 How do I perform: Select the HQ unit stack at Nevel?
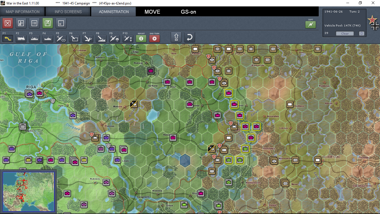pos(285,183)
